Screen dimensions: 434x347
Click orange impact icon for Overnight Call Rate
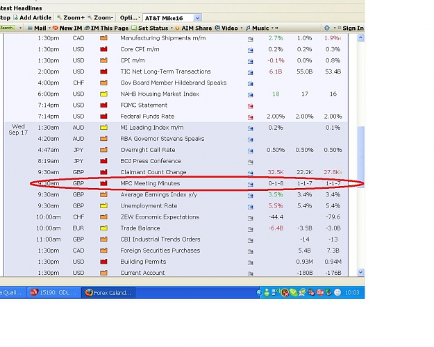coord(103,150)
